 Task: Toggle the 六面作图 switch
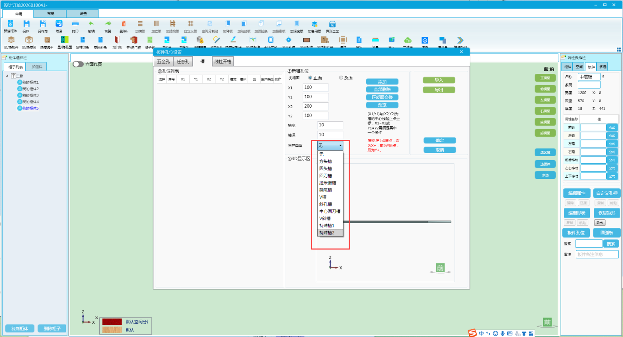tap(78, 64)
